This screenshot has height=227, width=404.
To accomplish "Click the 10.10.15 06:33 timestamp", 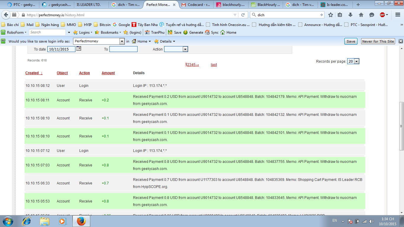I will coord(38,183).
